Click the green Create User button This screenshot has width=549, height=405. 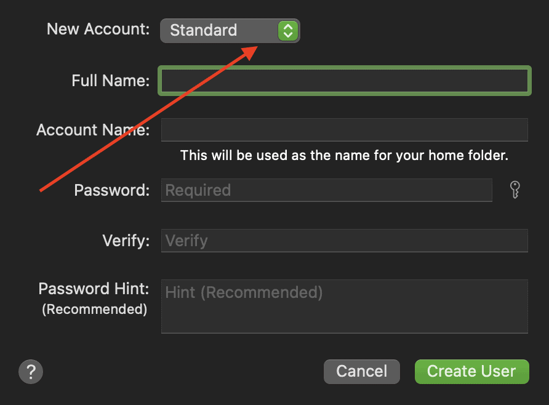tap(471, 372)
